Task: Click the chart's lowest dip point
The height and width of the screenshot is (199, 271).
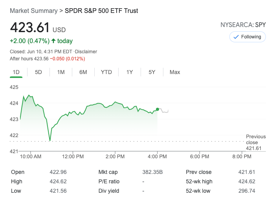Action: point(50,140)
